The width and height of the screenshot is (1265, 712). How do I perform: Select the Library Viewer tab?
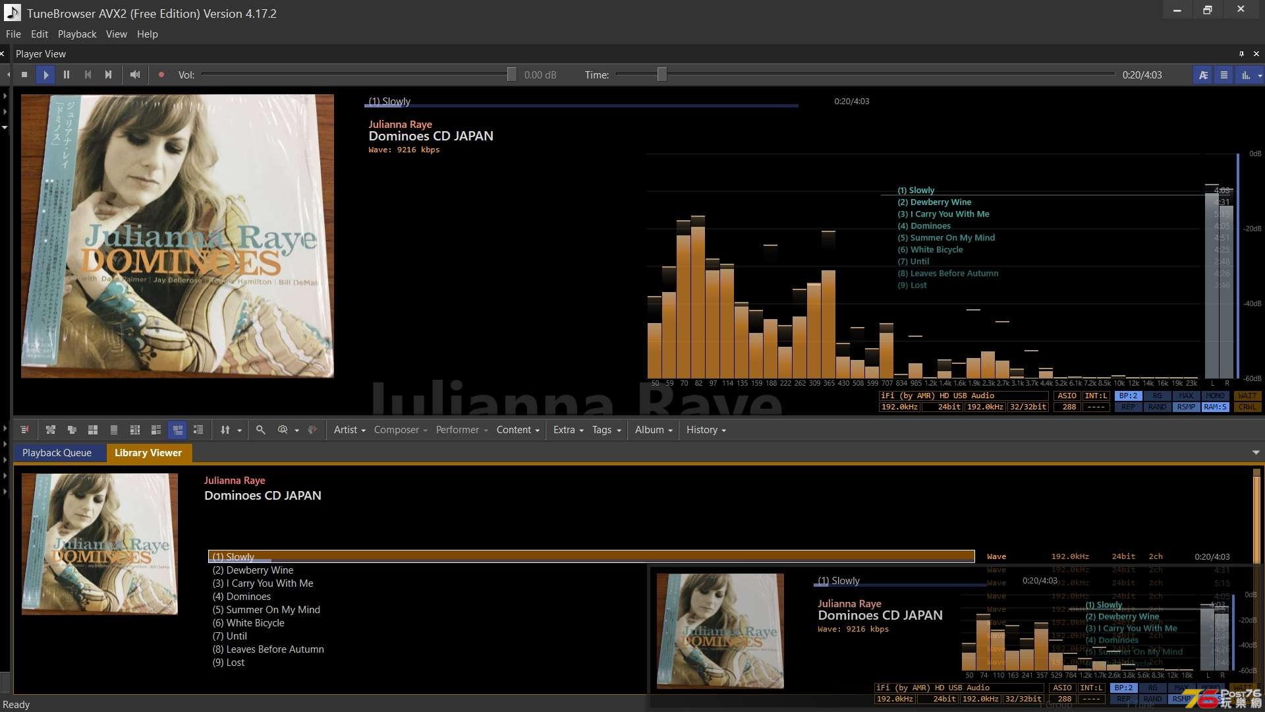click(x=148, y=453)
